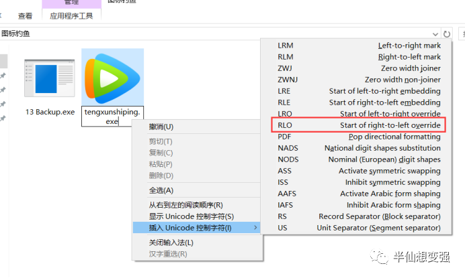
Task: Click the 13 Backup.exe file name label
Action: (50, 112)
